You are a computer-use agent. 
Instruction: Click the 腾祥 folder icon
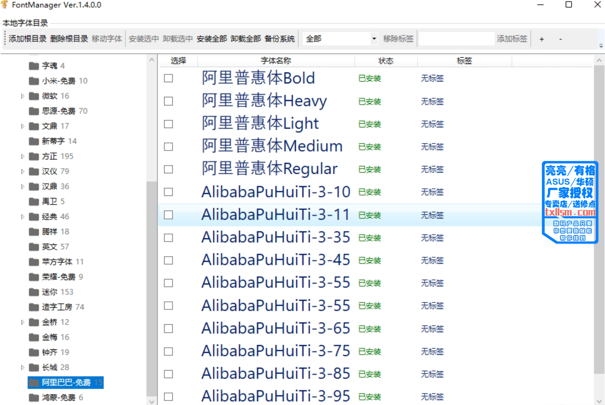coord(34,232)
